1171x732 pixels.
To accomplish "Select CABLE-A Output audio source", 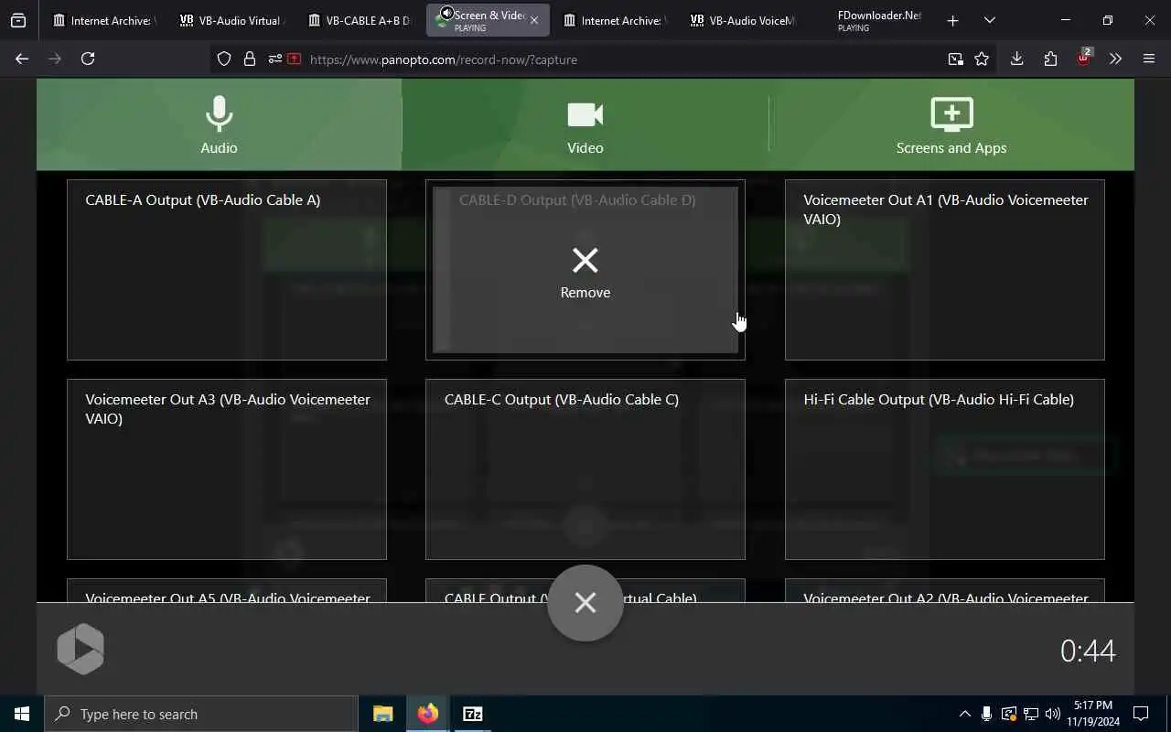I will [x=227, y=270].
